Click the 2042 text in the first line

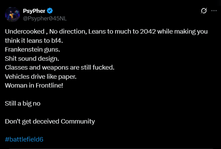148,31
